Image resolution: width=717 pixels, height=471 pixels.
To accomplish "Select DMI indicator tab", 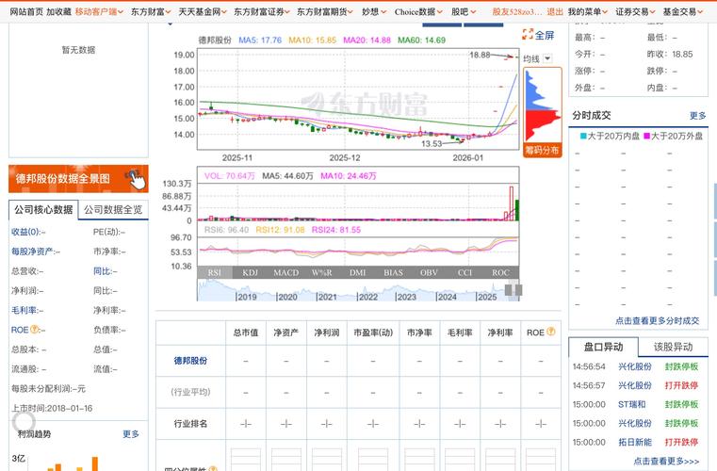I will (x=358, y=272).
